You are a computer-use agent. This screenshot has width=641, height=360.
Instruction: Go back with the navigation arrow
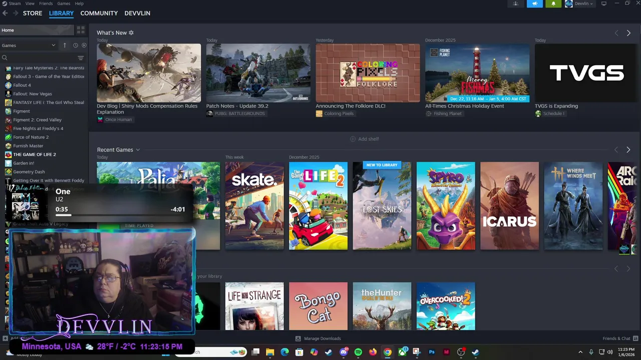click(x=5, y=13)
